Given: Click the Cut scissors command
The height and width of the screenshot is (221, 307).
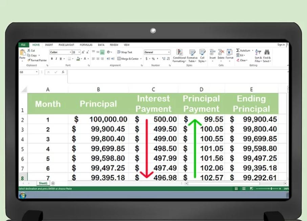Looking at the screenshot, I should (x=31, y=50).
